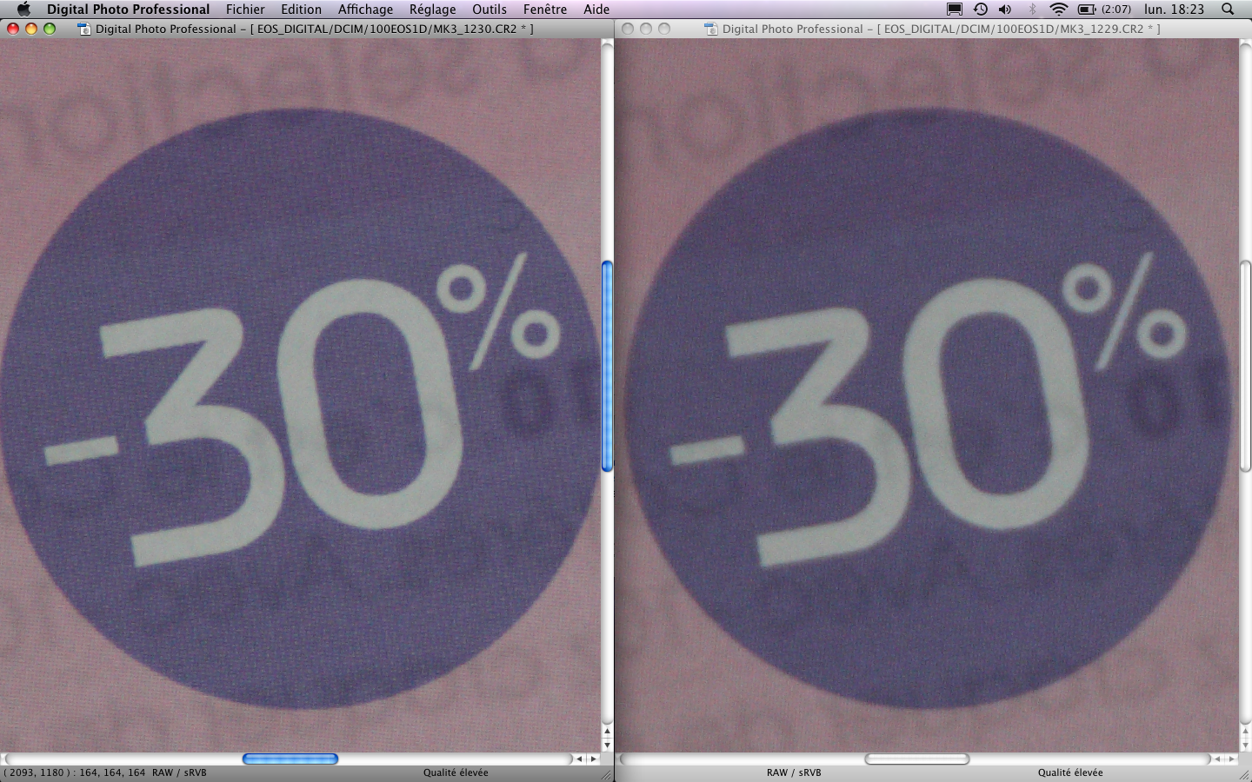Click the battery status icon
The height and width of the screenshot is (782, 1252).
click(x=1087, y=9)
